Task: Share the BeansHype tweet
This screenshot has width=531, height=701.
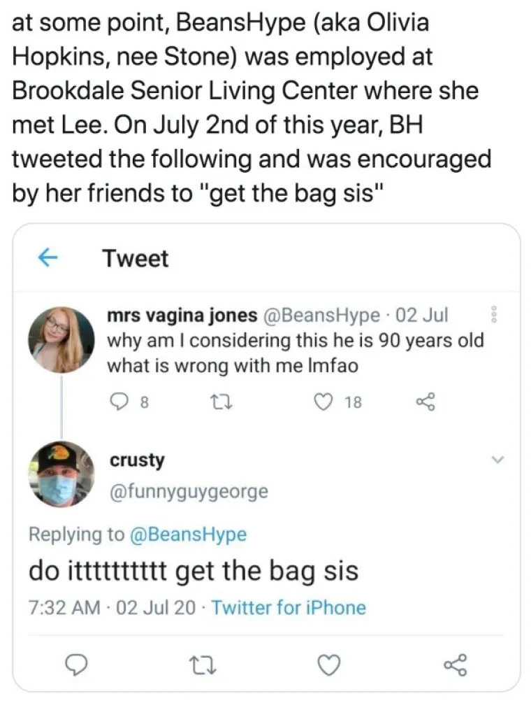Action: click(x=423, y=402)
